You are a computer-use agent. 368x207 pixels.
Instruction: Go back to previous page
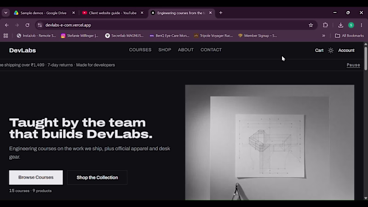point(7,25)
